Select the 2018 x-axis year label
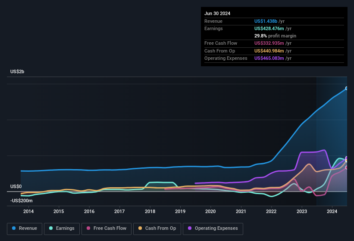Screen dimensions: 354x241 (150, 211)
